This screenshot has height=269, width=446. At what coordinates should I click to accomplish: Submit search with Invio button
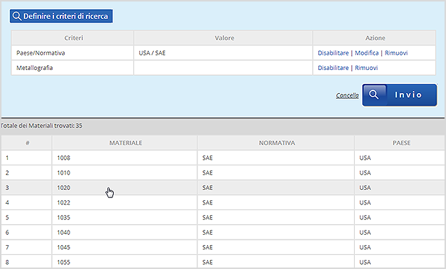pyautogui.click(x=400, y=95)
